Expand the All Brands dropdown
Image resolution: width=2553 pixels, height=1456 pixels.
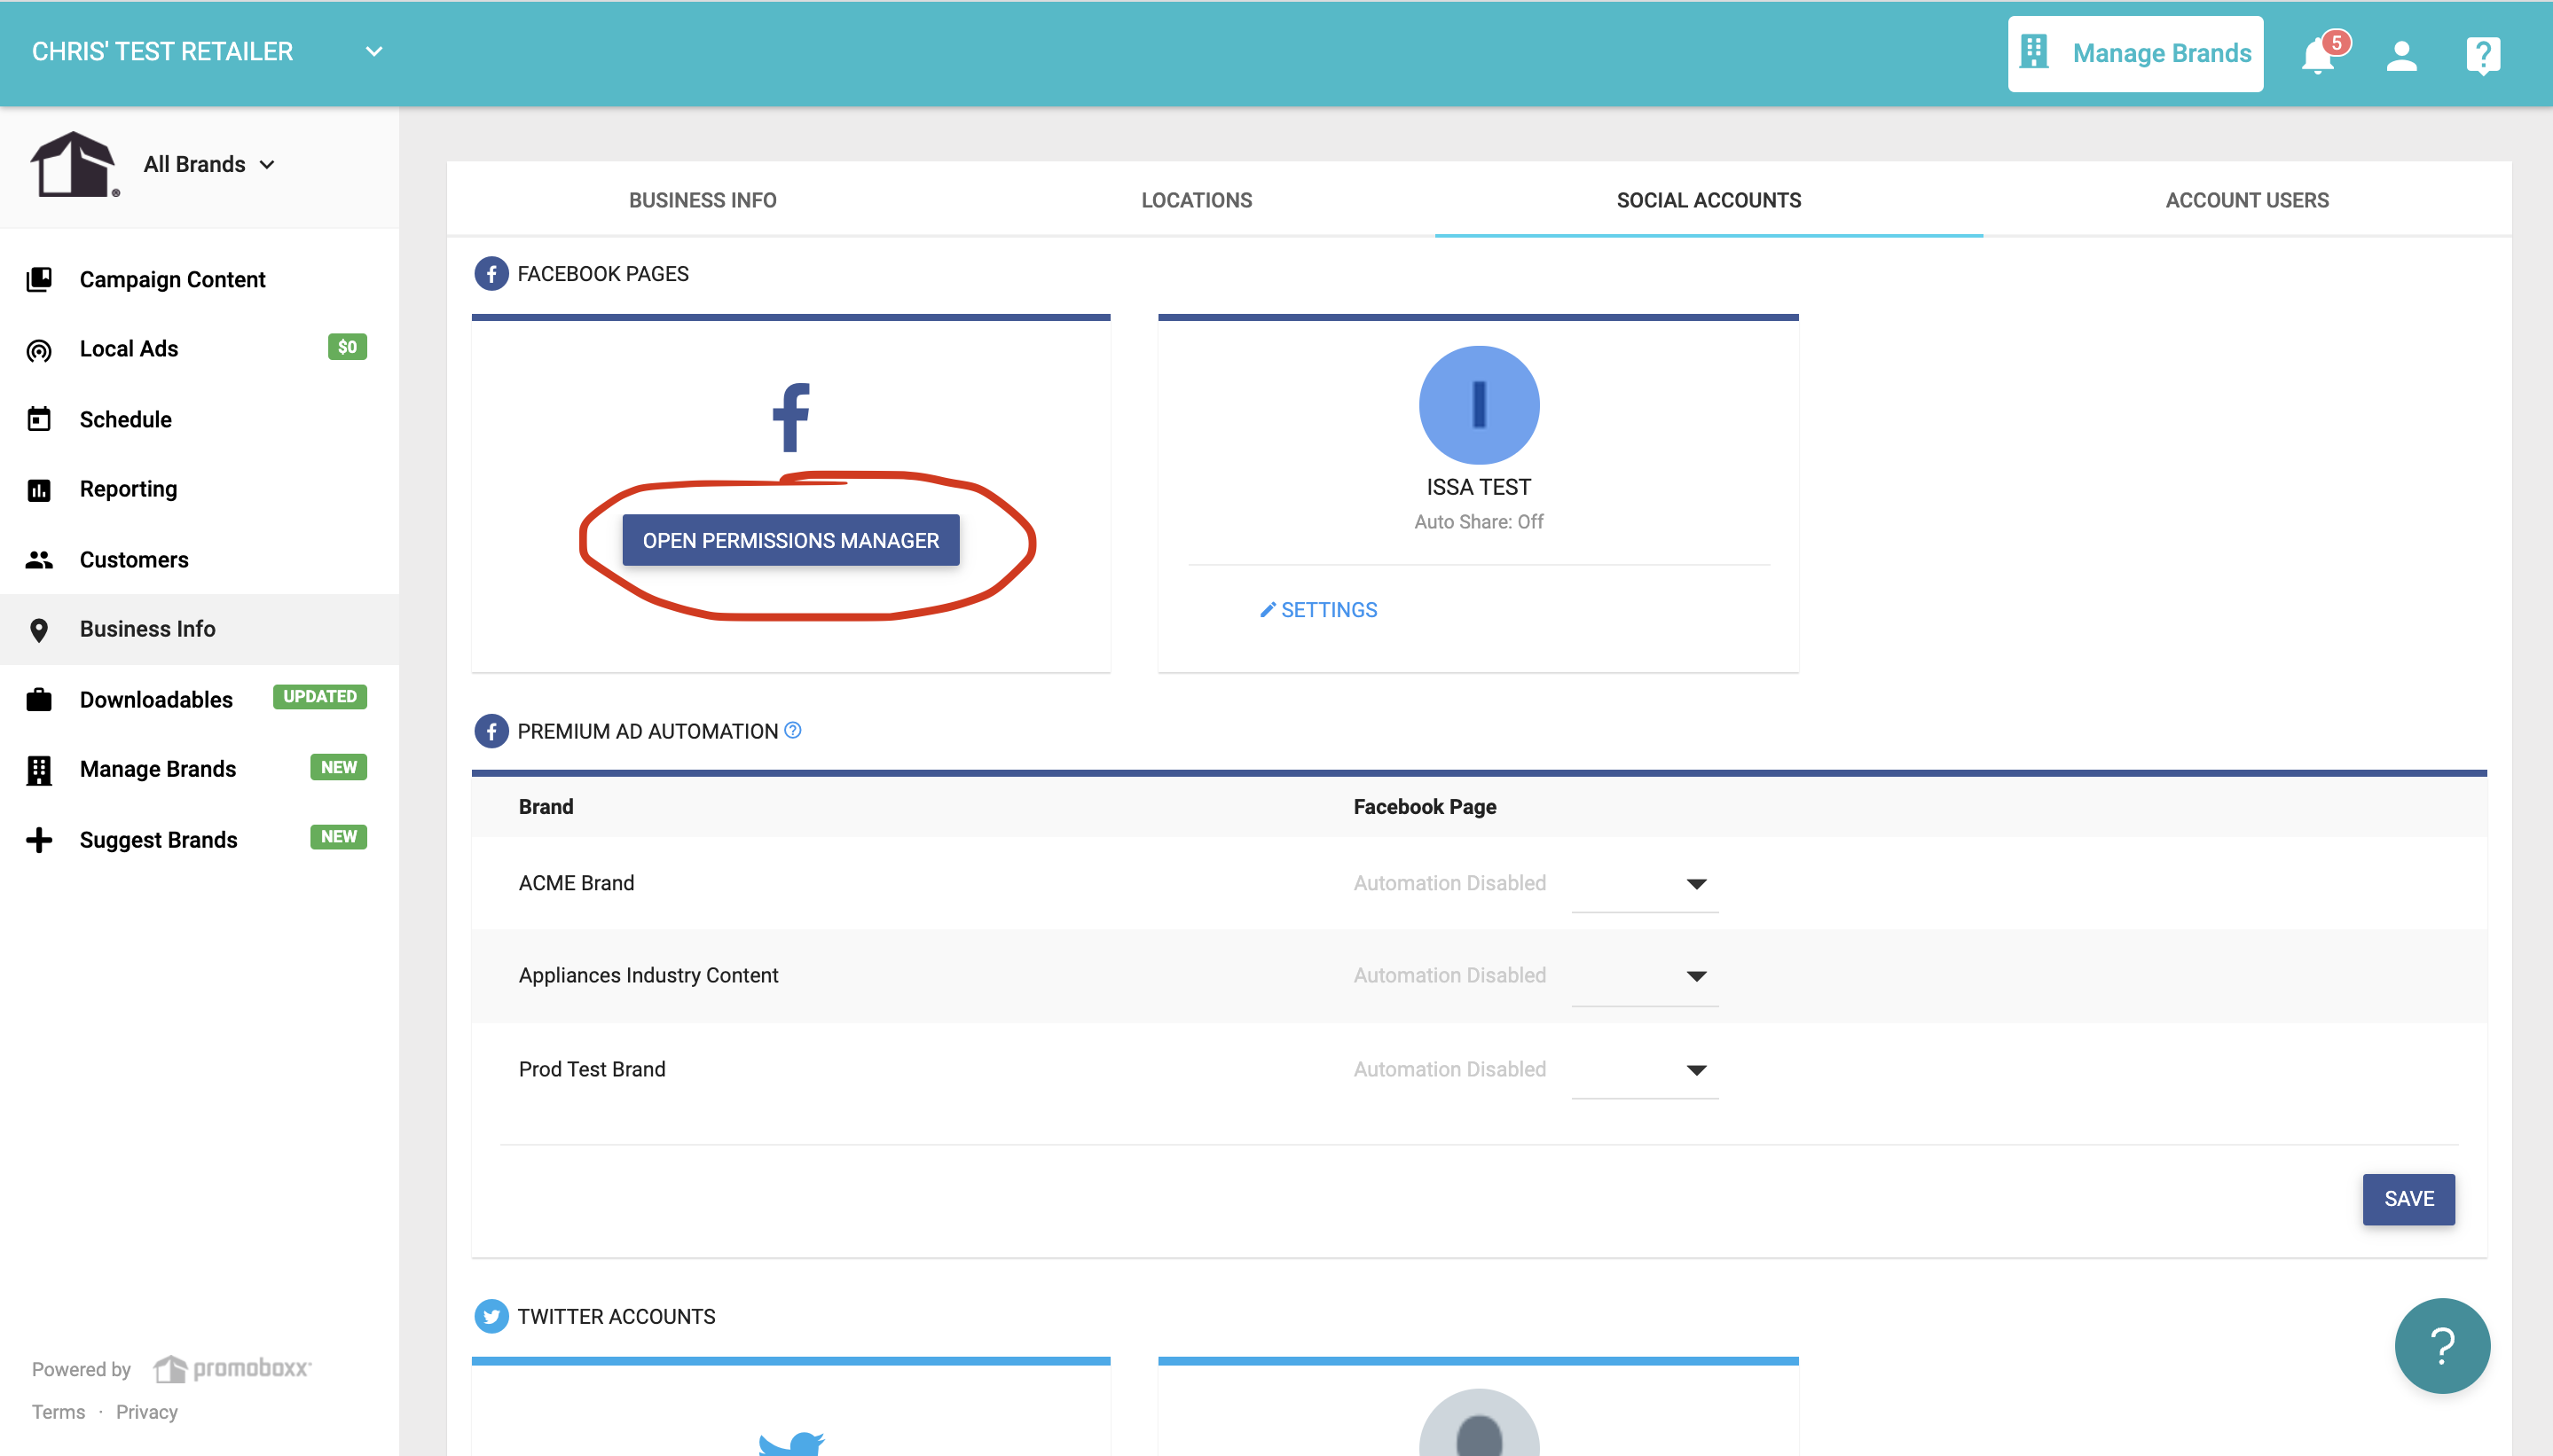click(x=208, y=164)
